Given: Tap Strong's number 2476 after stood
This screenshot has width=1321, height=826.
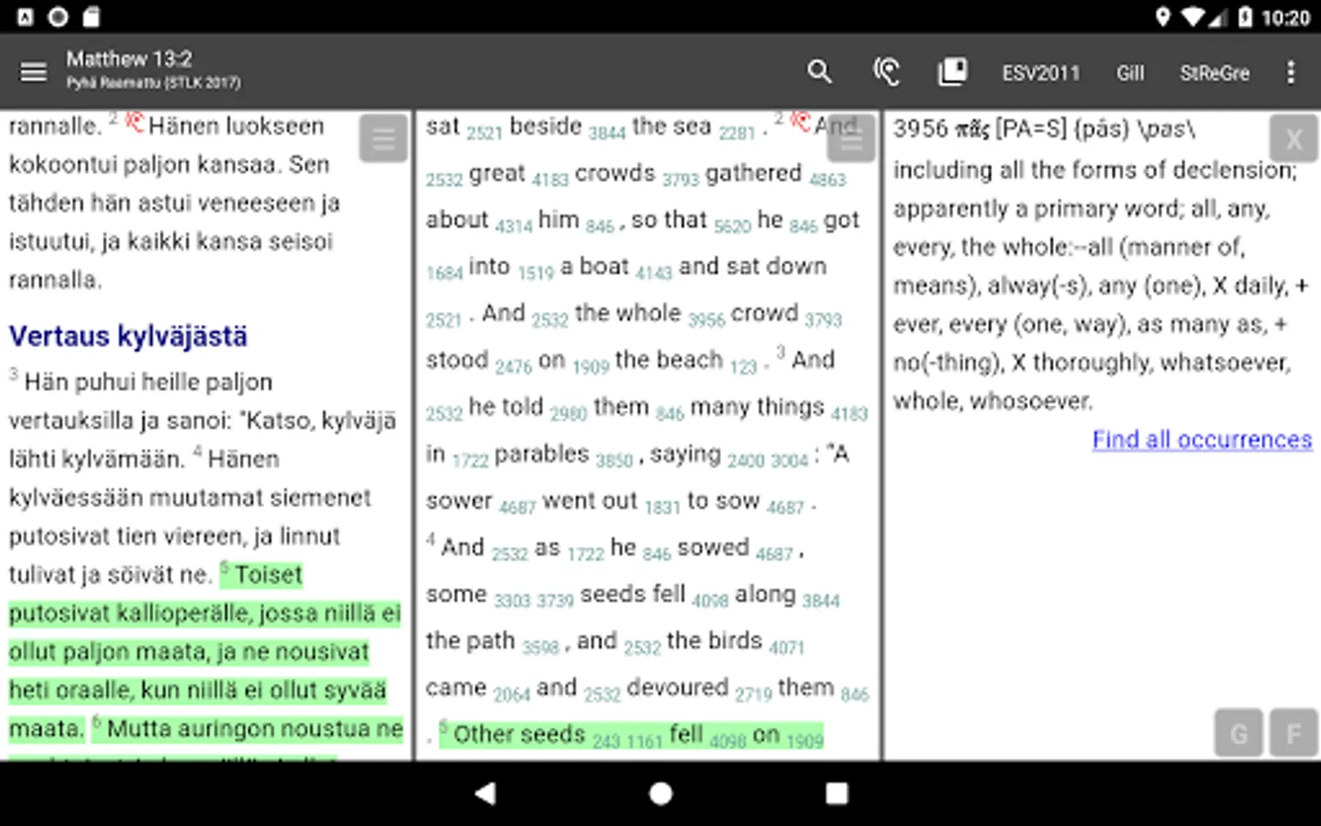Looking at the screenshot, I should pyautogui.click(x=513, y=367).
